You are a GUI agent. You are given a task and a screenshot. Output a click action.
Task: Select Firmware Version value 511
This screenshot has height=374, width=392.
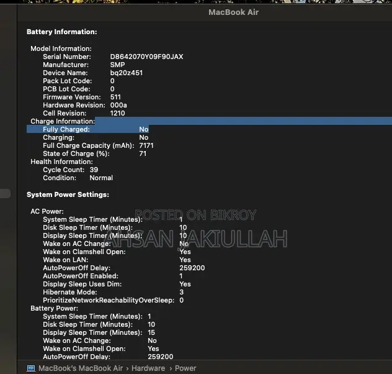pos(115,97)
